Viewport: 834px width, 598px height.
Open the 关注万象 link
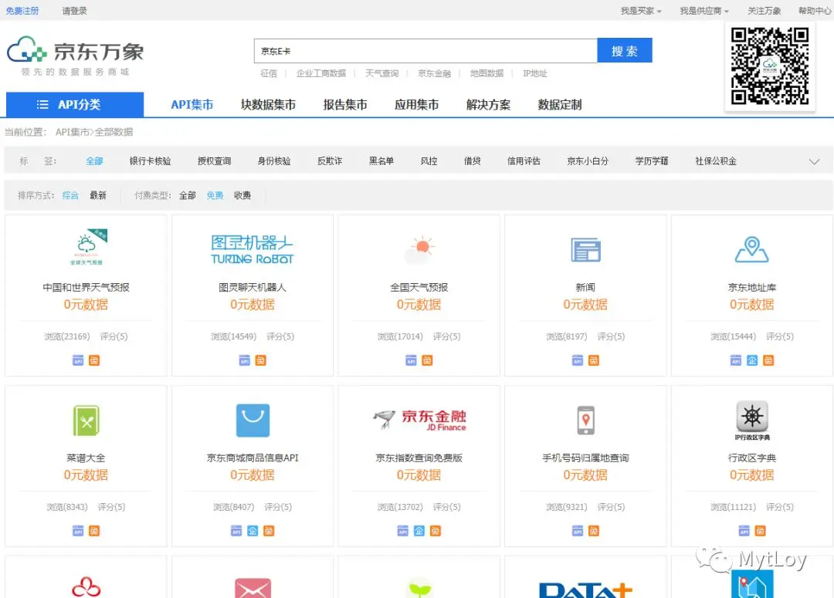[764, 11]
